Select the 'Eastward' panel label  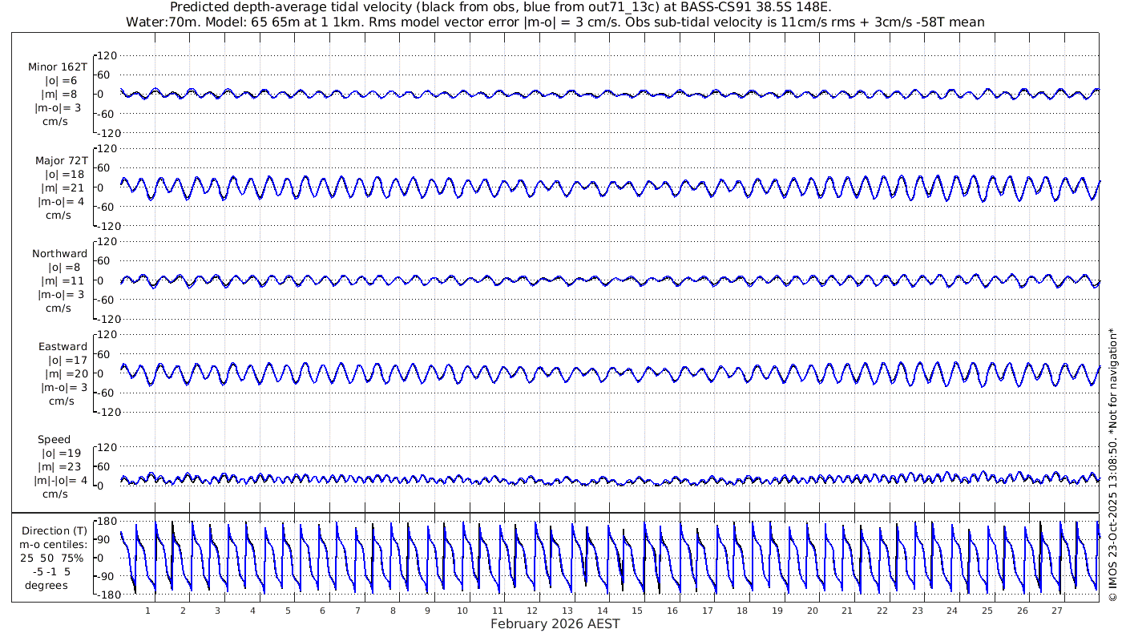(63, 346)
